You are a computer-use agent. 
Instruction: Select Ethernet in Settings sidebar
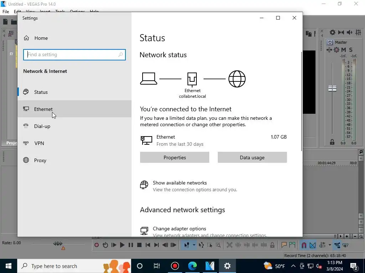coord(74,109)
